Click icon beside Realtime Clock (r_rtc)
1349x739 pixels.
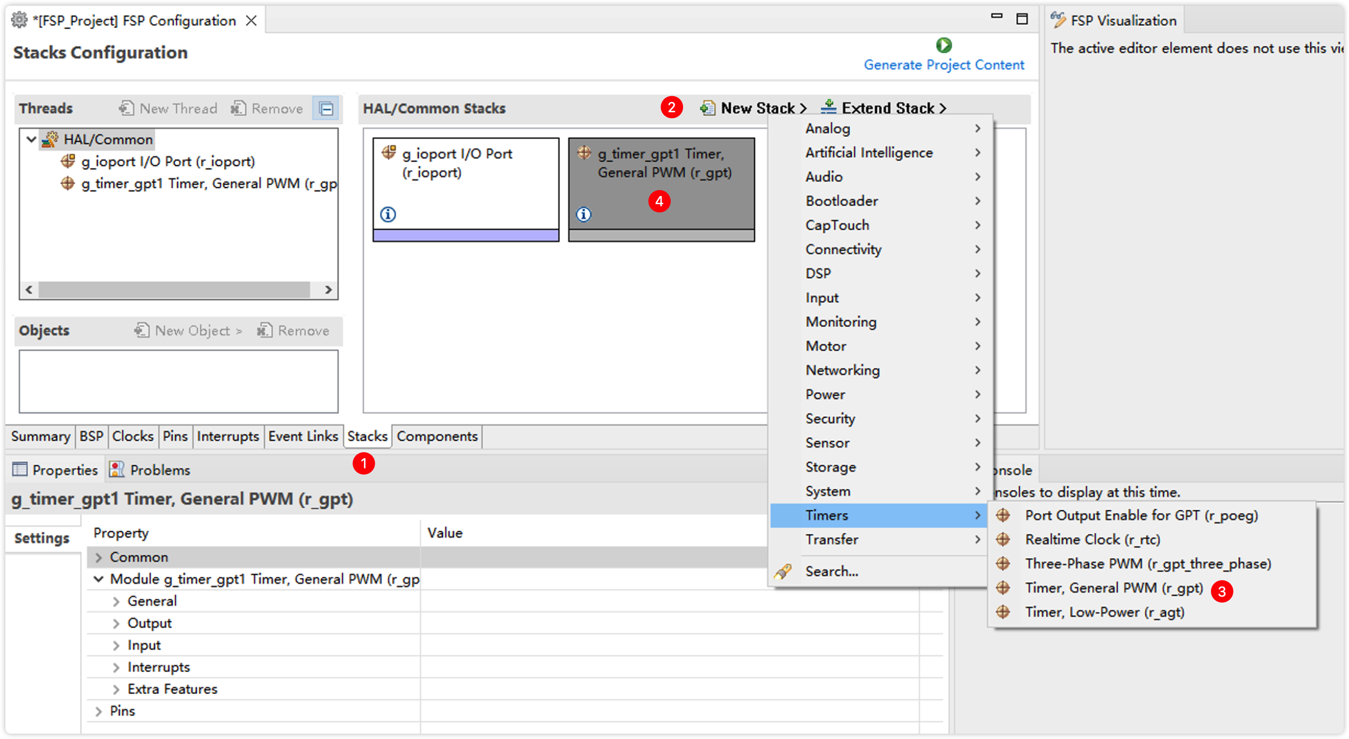click(x=1003, y=539)
